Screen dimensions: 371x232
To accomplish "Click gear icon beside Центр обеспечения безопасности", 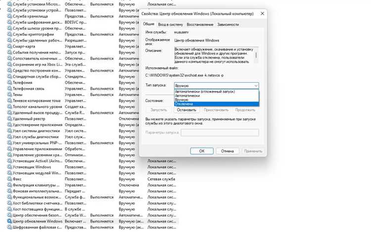I will [9, 215].
